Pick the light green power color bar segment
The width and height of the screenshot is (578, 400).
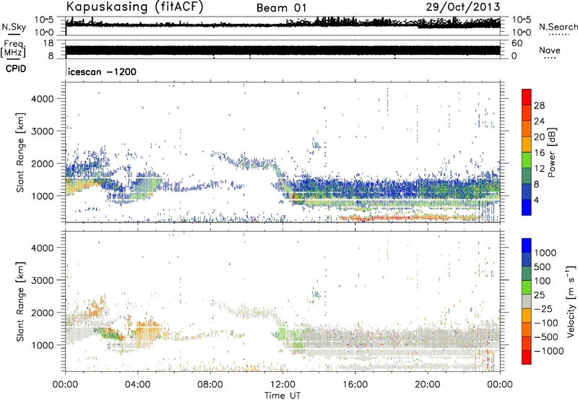tap(527, 160)
